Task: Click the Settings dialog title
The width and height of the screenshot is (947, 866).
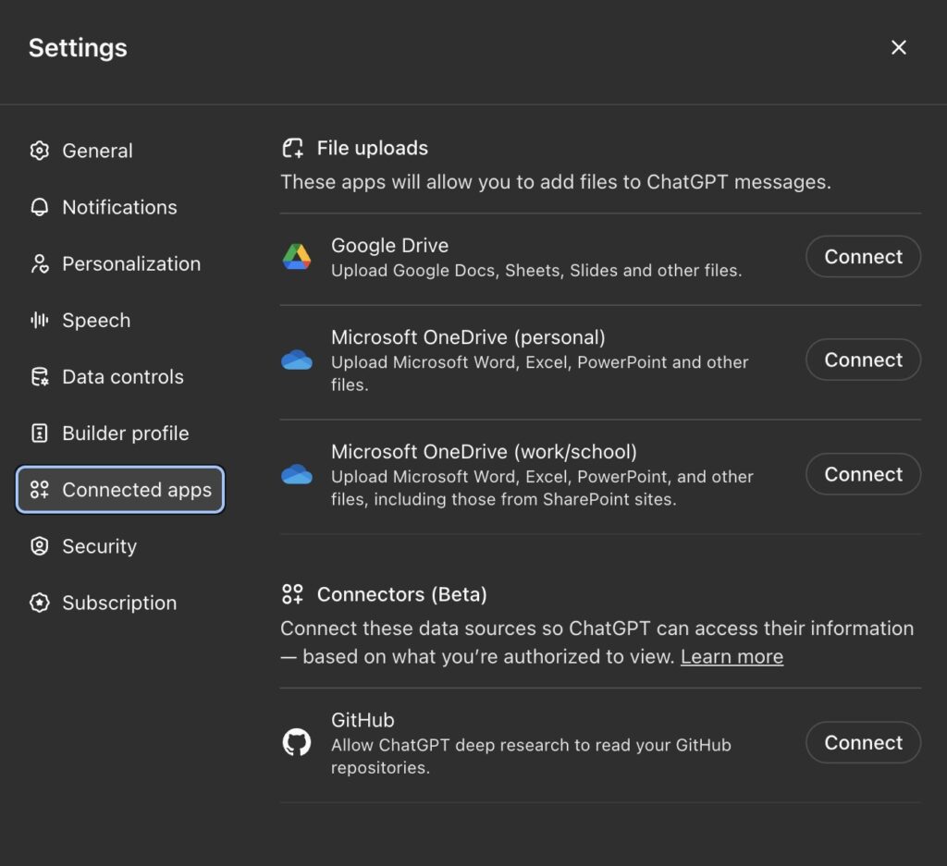Action: coord(78,48)
